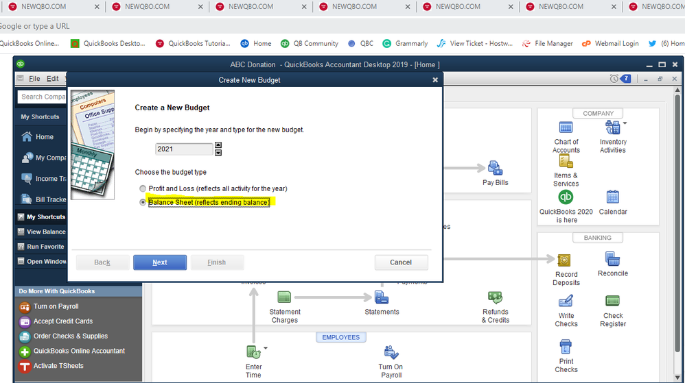Click Turn on Payroll in Do More panel
This screenshot has width=685, height=383.
pyautogui.click(x=56, y=306)
